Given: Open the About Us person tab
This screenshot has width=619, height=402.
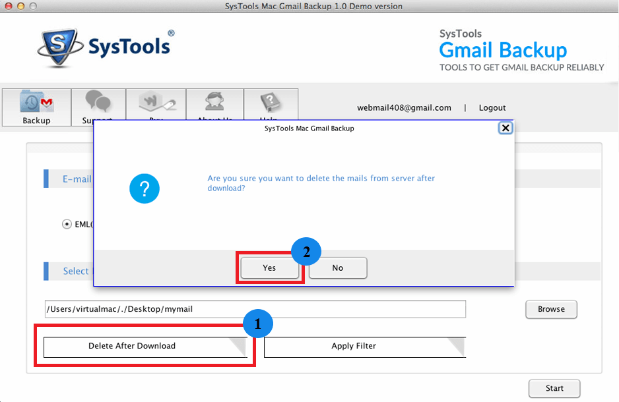Looking at the screenshot, I should [x=214, y=104].
